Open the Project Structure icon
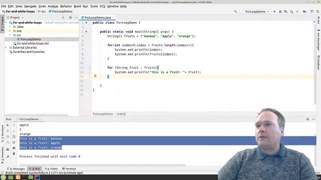Image resolution: width=321 pixels, height=180 pixels. pyautogui.click(x=304, y=11)
